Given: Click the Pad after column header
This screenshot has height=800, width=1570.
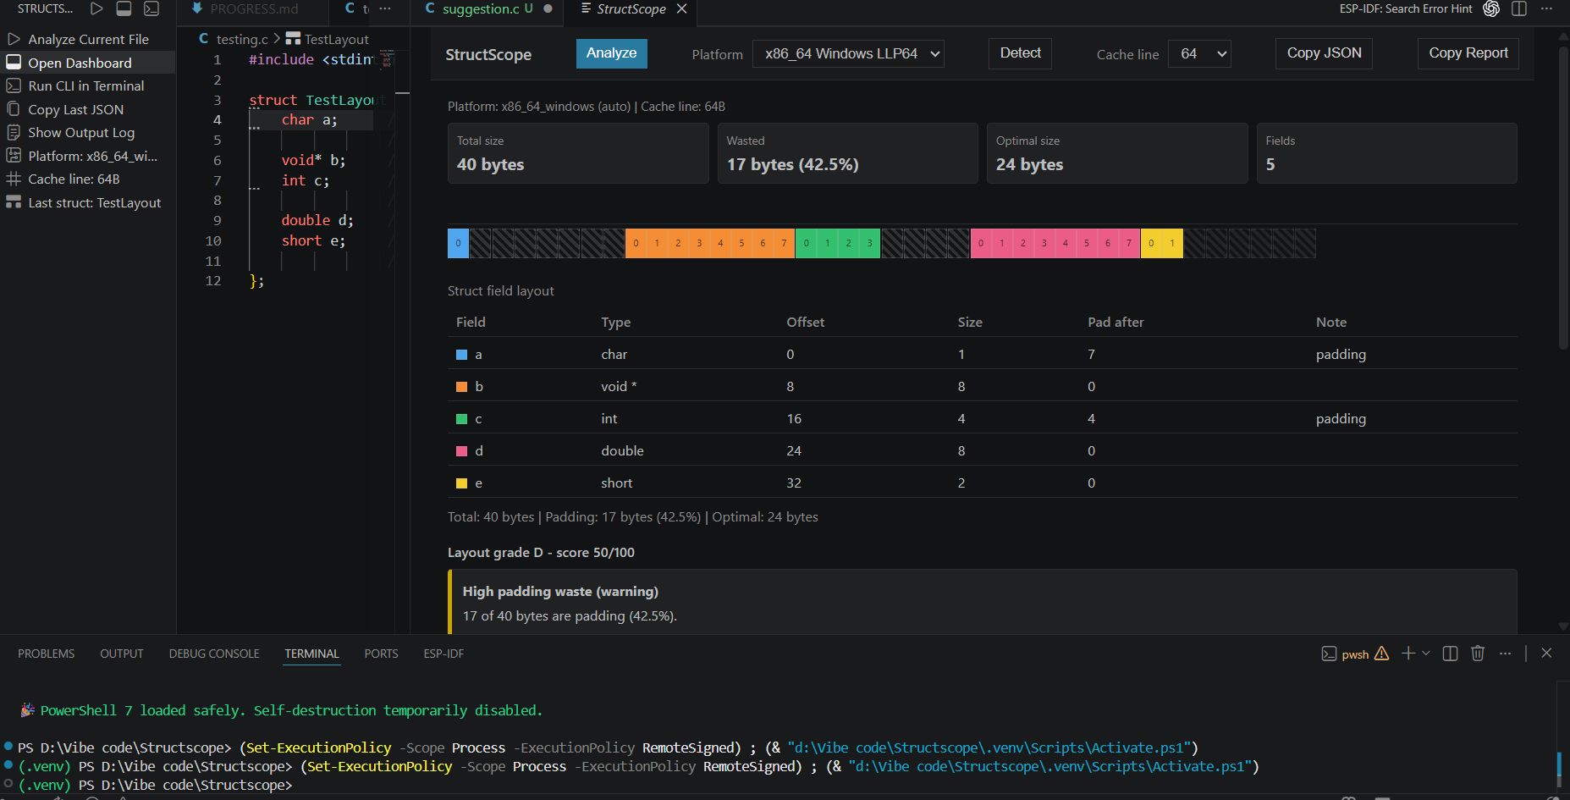Looking at the screenshot, I should tap(1116, 322).
